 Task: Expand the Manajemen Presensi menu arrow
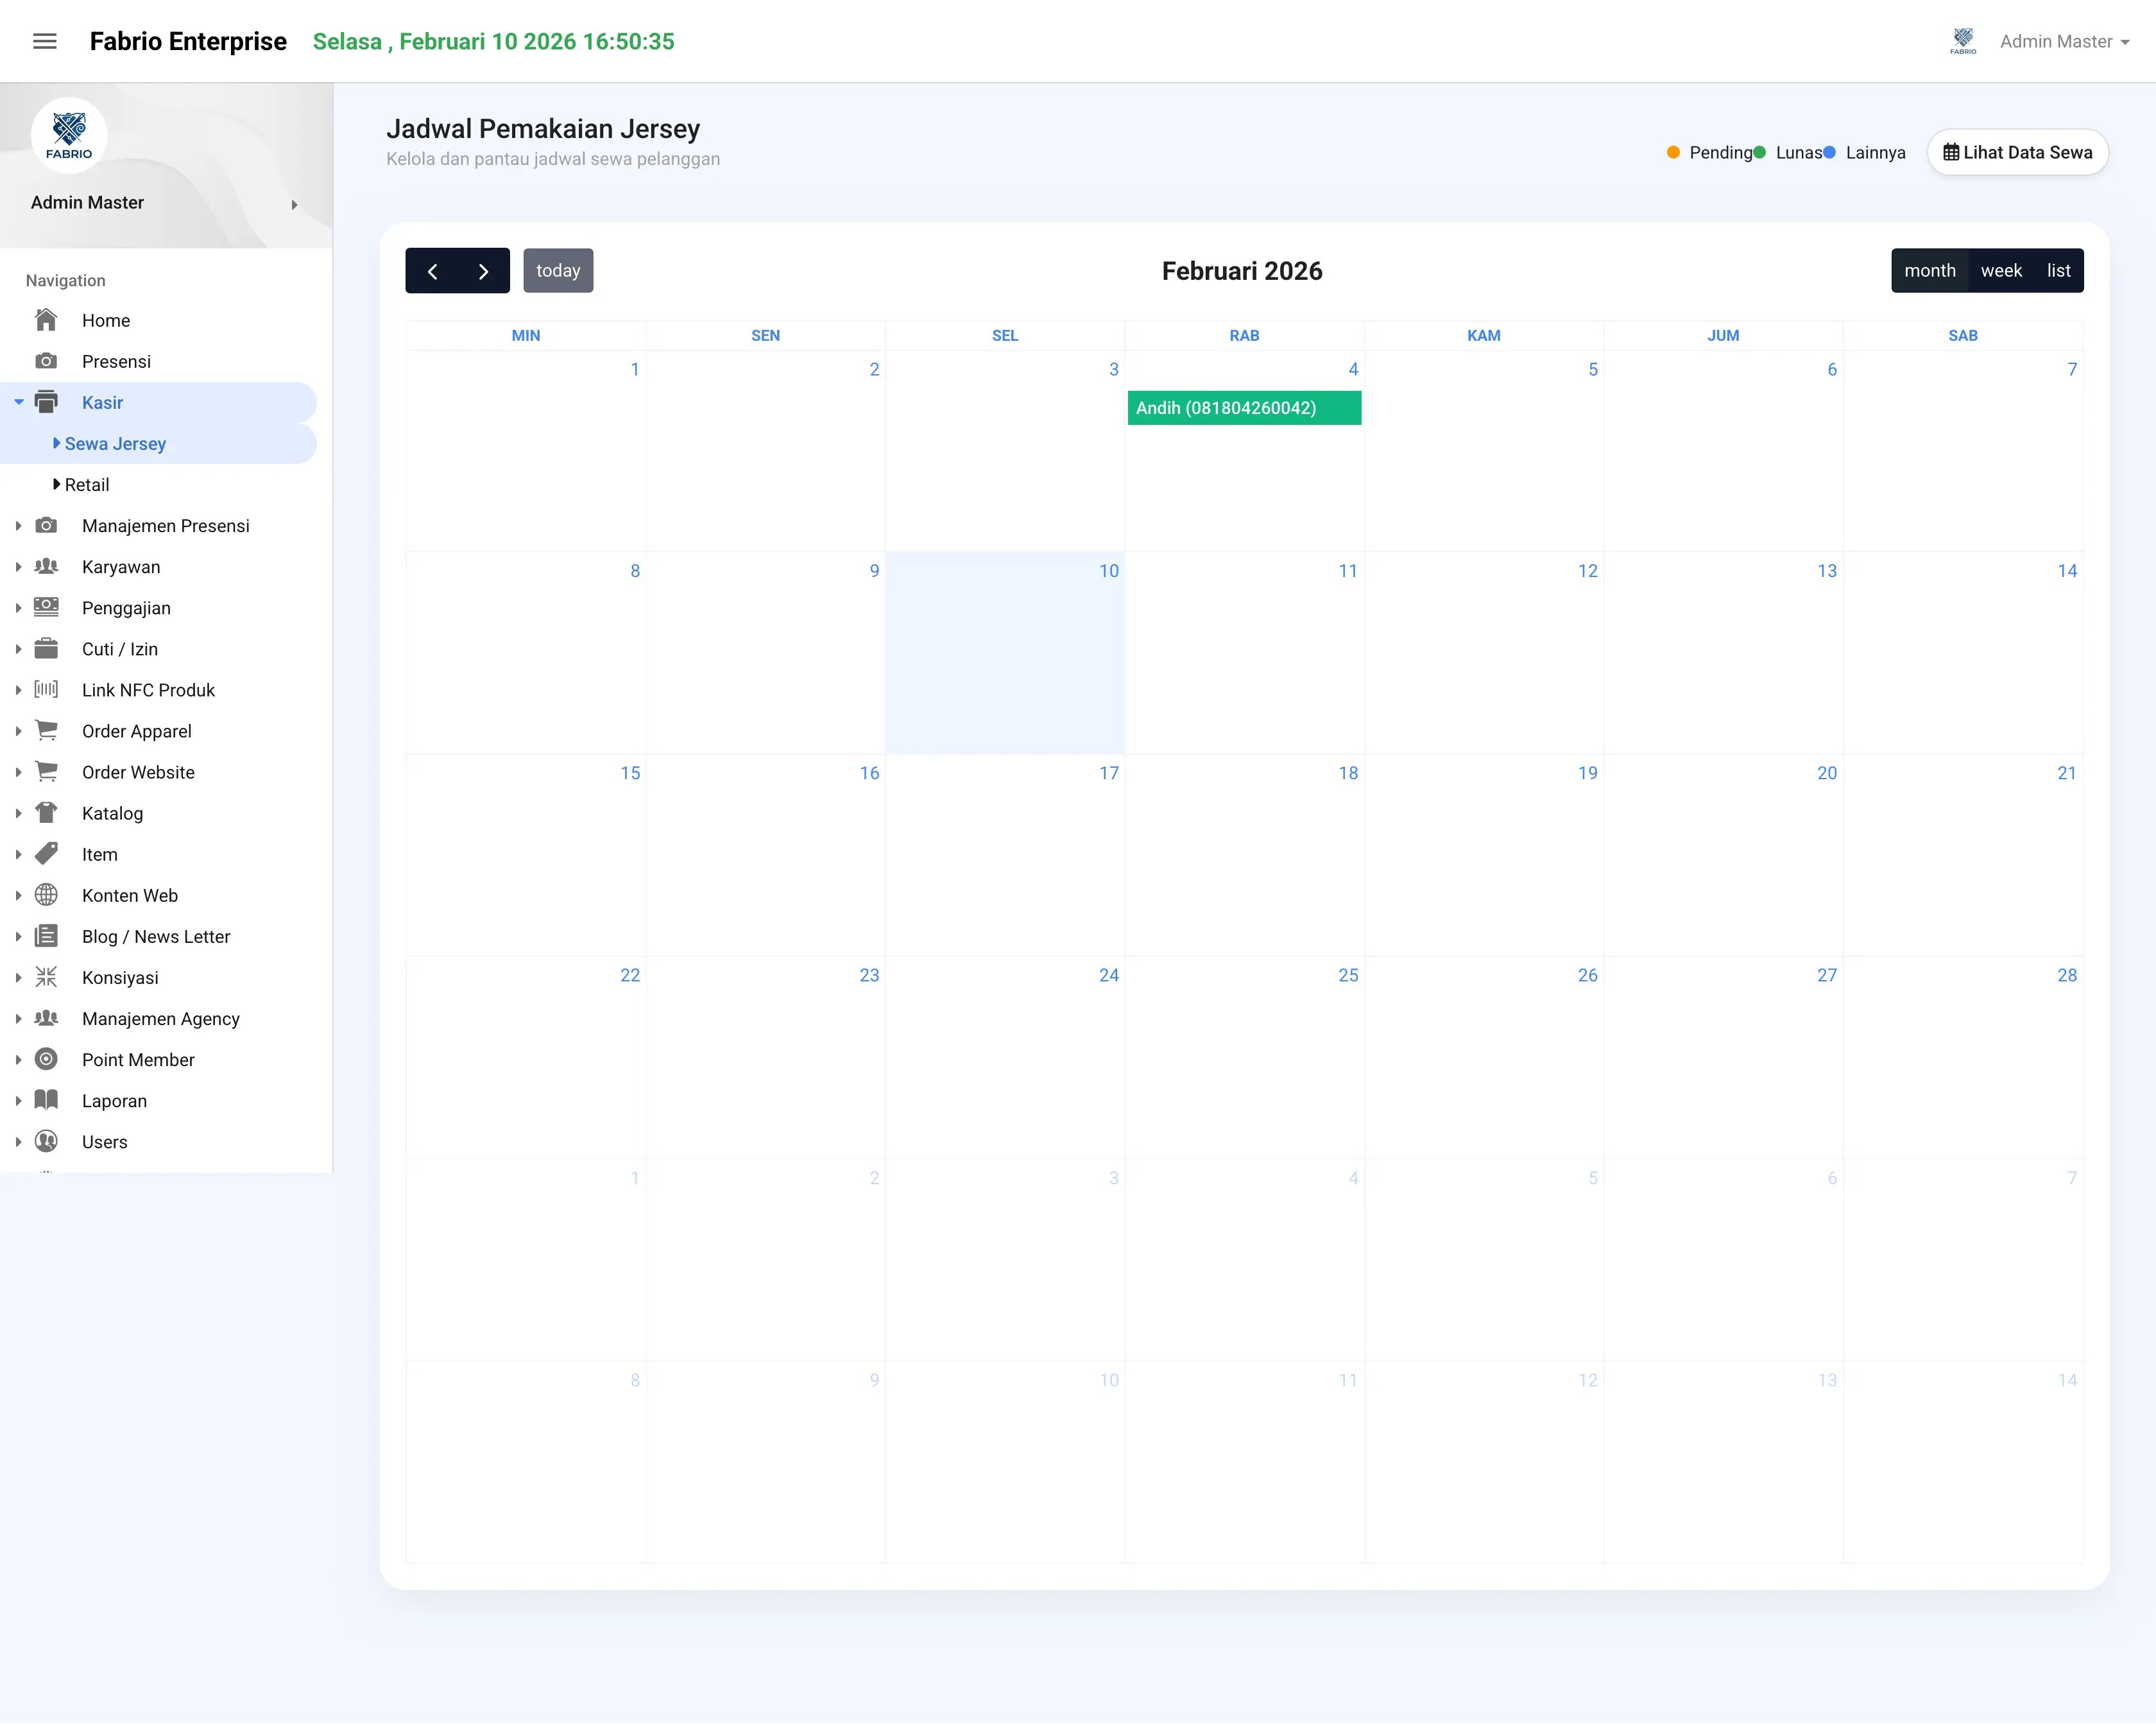[18, 525]
